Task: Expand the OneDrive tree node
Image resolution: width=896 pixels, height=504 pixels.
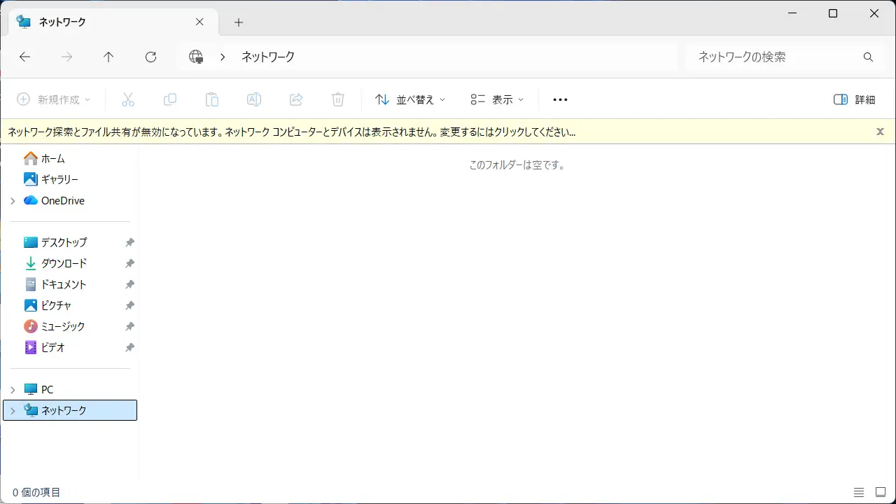Action: [13, 201]
